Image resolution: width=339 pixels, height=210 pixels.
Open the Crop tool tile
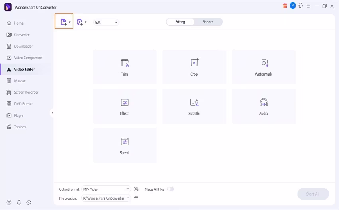(x=194, y=67)
